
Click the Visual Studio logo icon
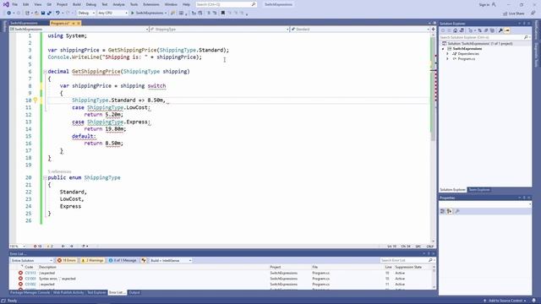click(6, 4)
